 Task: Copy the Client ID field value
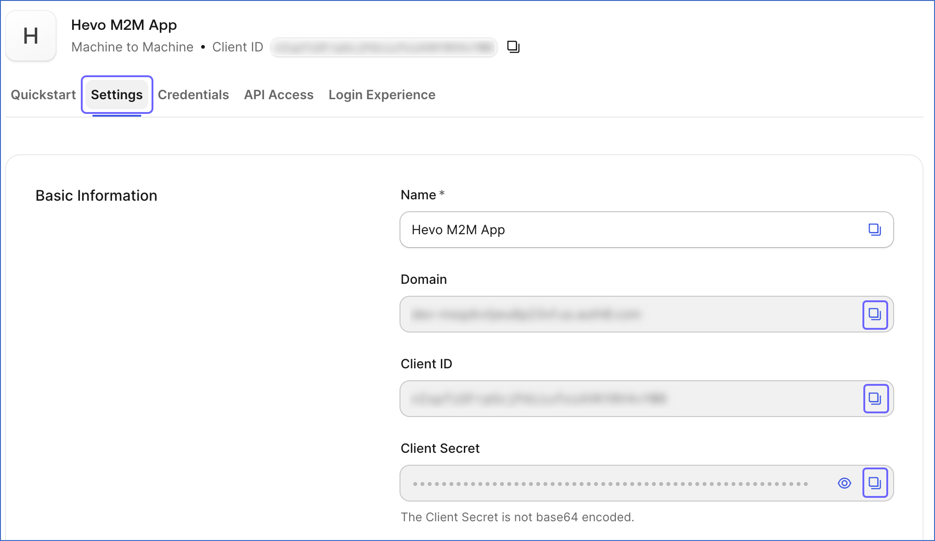tap(876, 399)
